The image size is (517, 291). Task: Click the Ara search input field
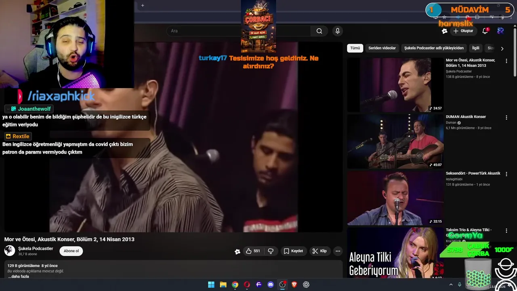tap(238, 31)
